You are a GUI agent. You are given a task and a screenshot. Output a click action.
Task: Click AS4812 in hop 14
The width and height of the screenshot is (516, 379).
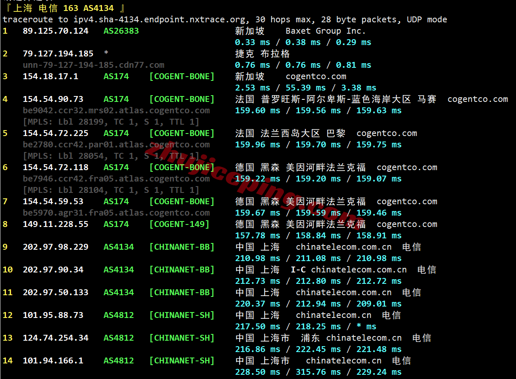click(119, 360)
